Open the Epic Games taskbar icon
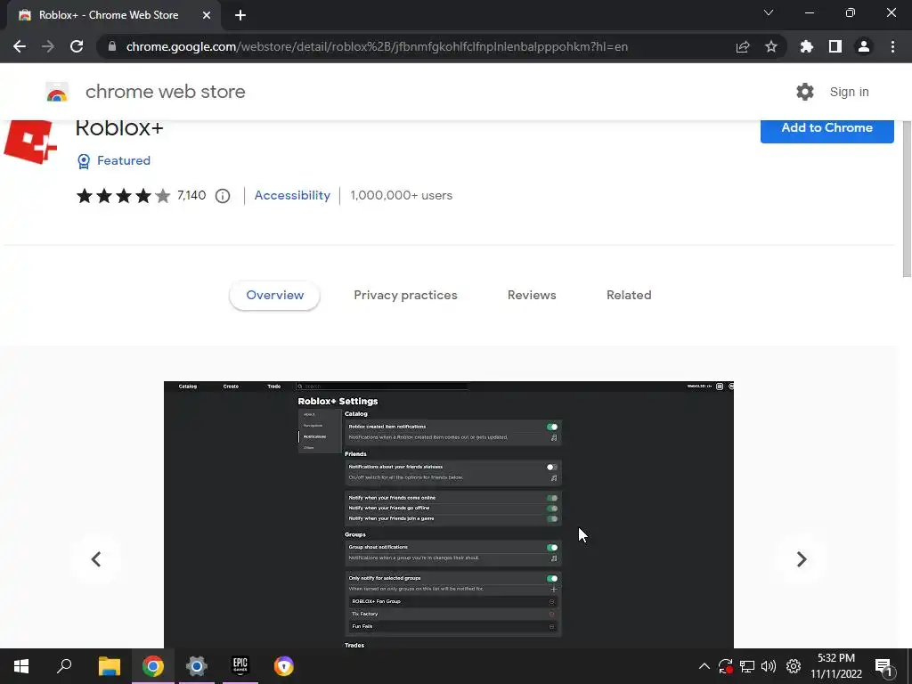This screenshot has height=684, width=912. coord(240,666)
